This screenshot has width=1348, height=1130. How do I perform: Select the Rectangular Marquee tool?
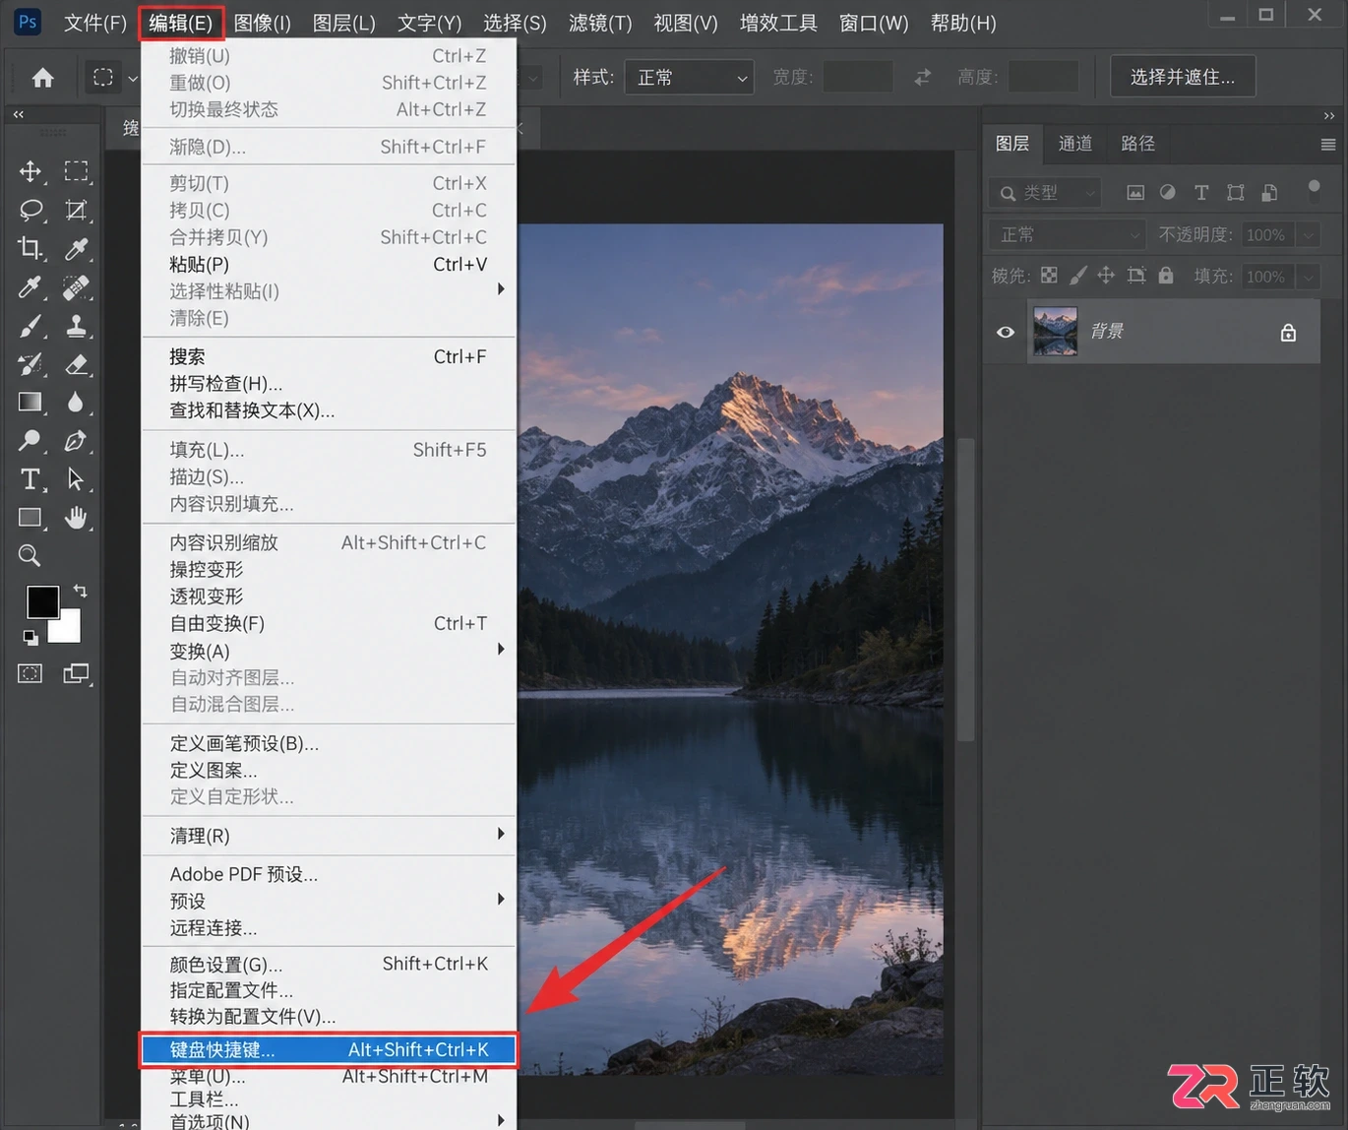(76, 171)
